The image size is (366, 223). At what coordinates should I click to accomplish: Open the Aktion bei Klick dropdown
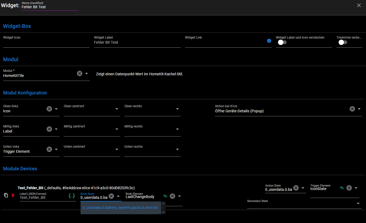359,109
